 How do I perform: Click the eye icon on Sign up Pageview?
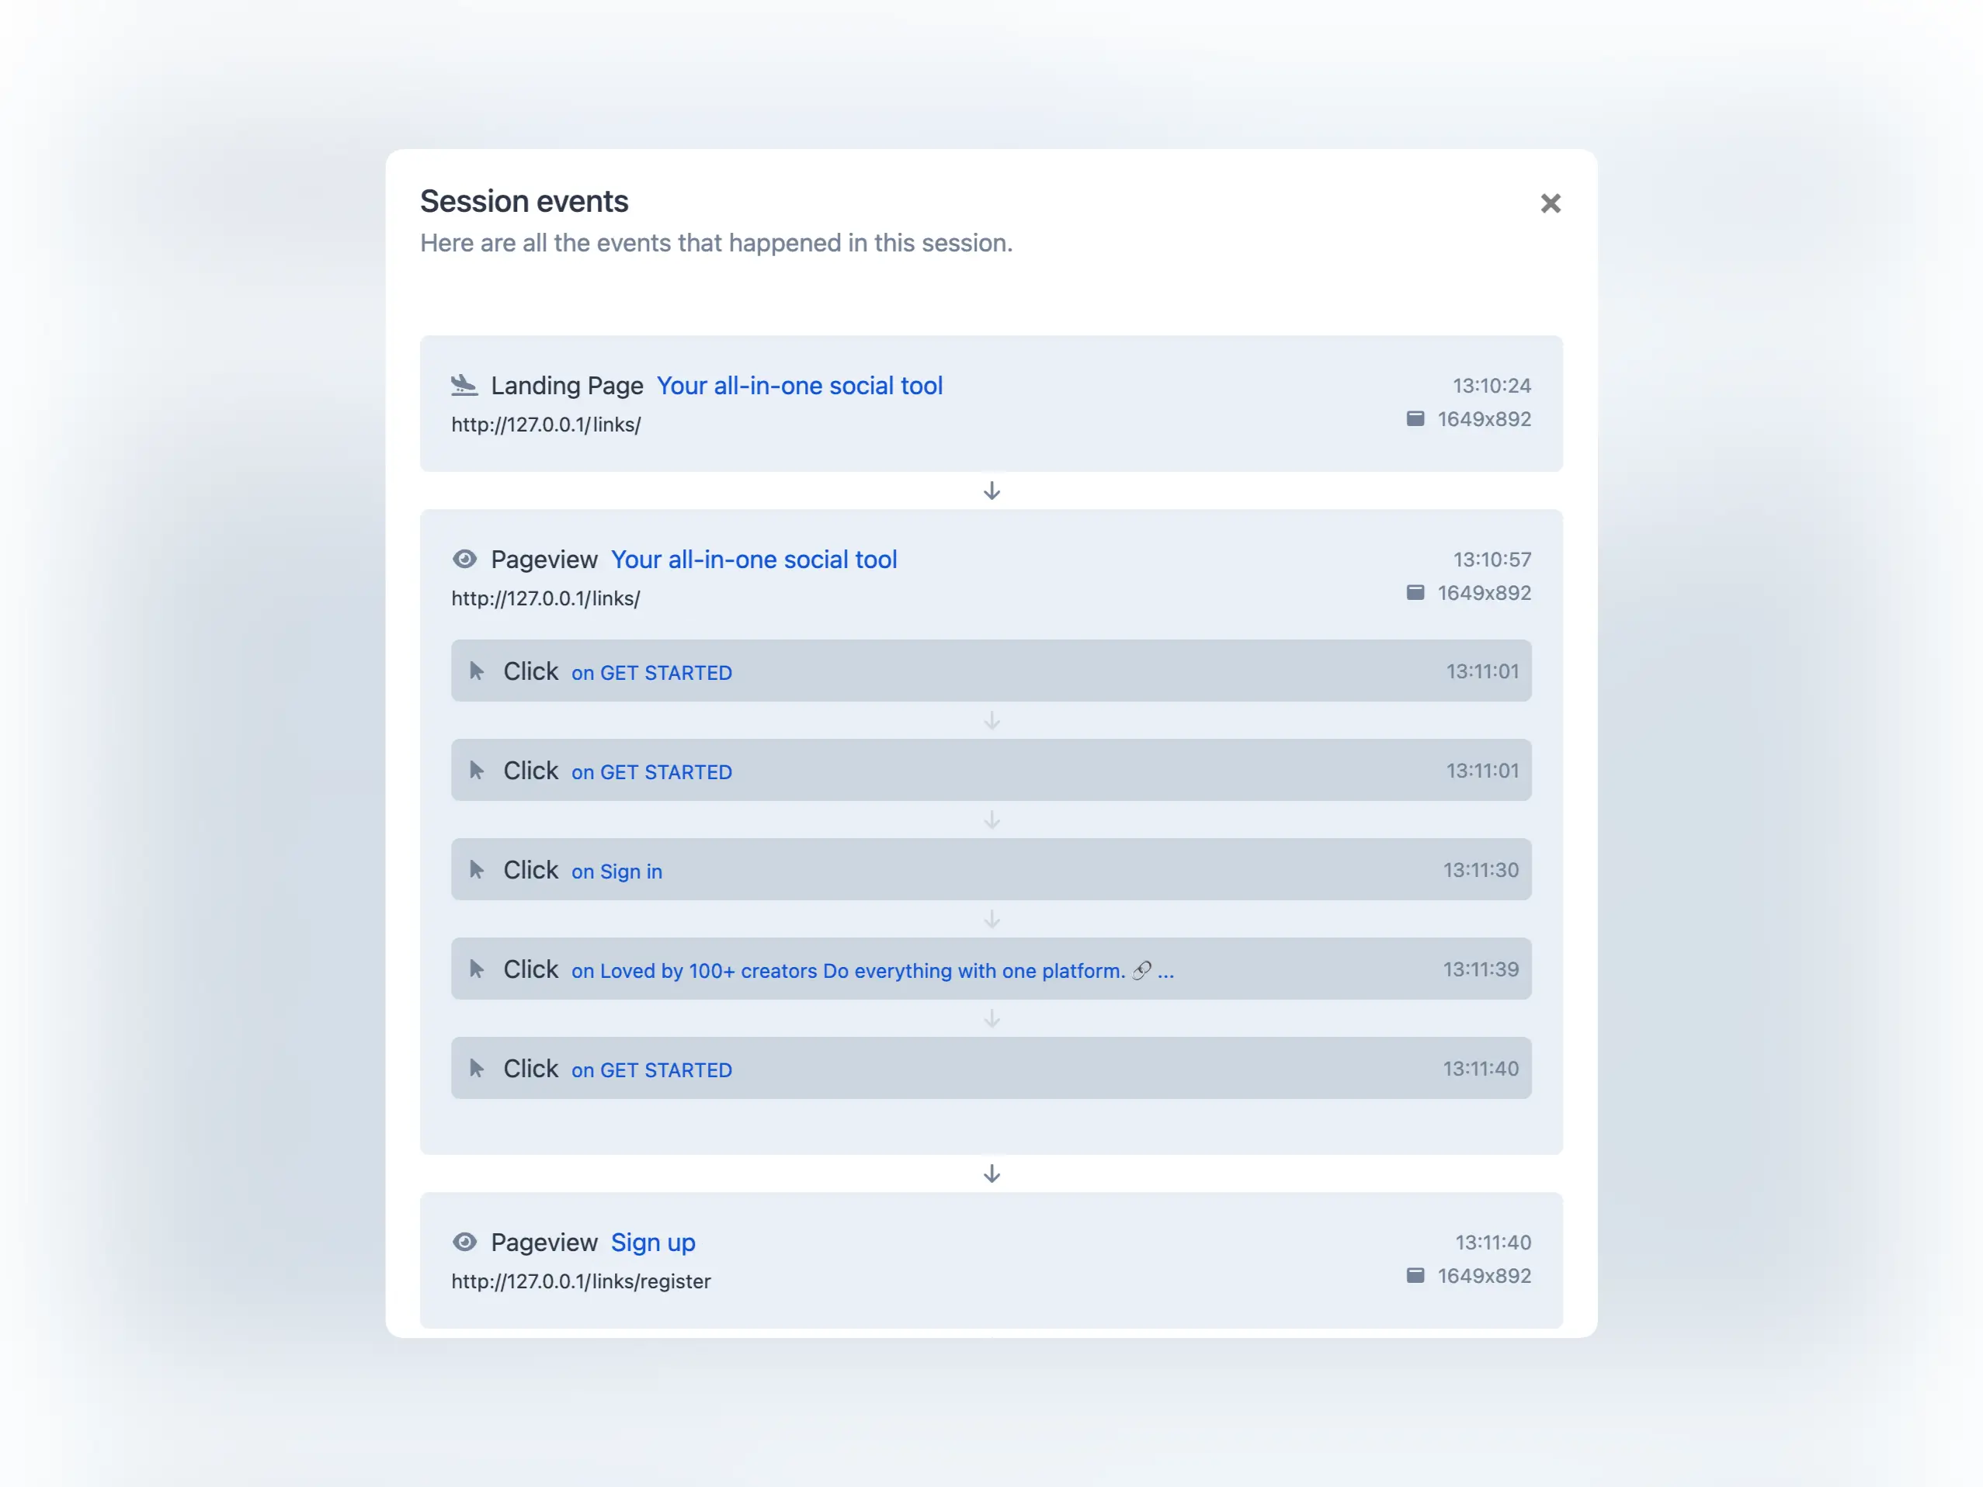coord(464,1243)
